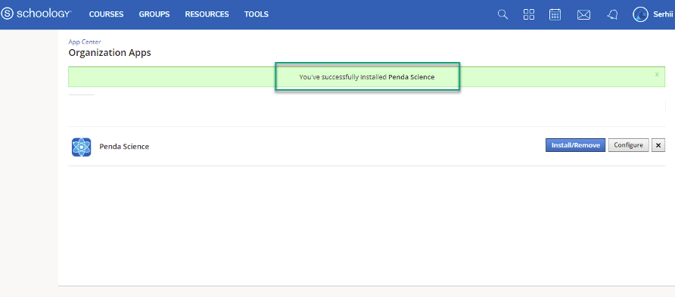
Task: Click the successfully installed Penda Science message
Action: click(367, 77)
